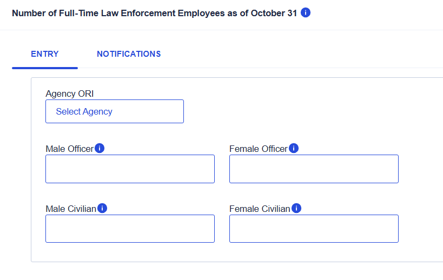Click the info icon beside the page title
Viewport: 443px width, 280px height.
(x=306, y=13)
